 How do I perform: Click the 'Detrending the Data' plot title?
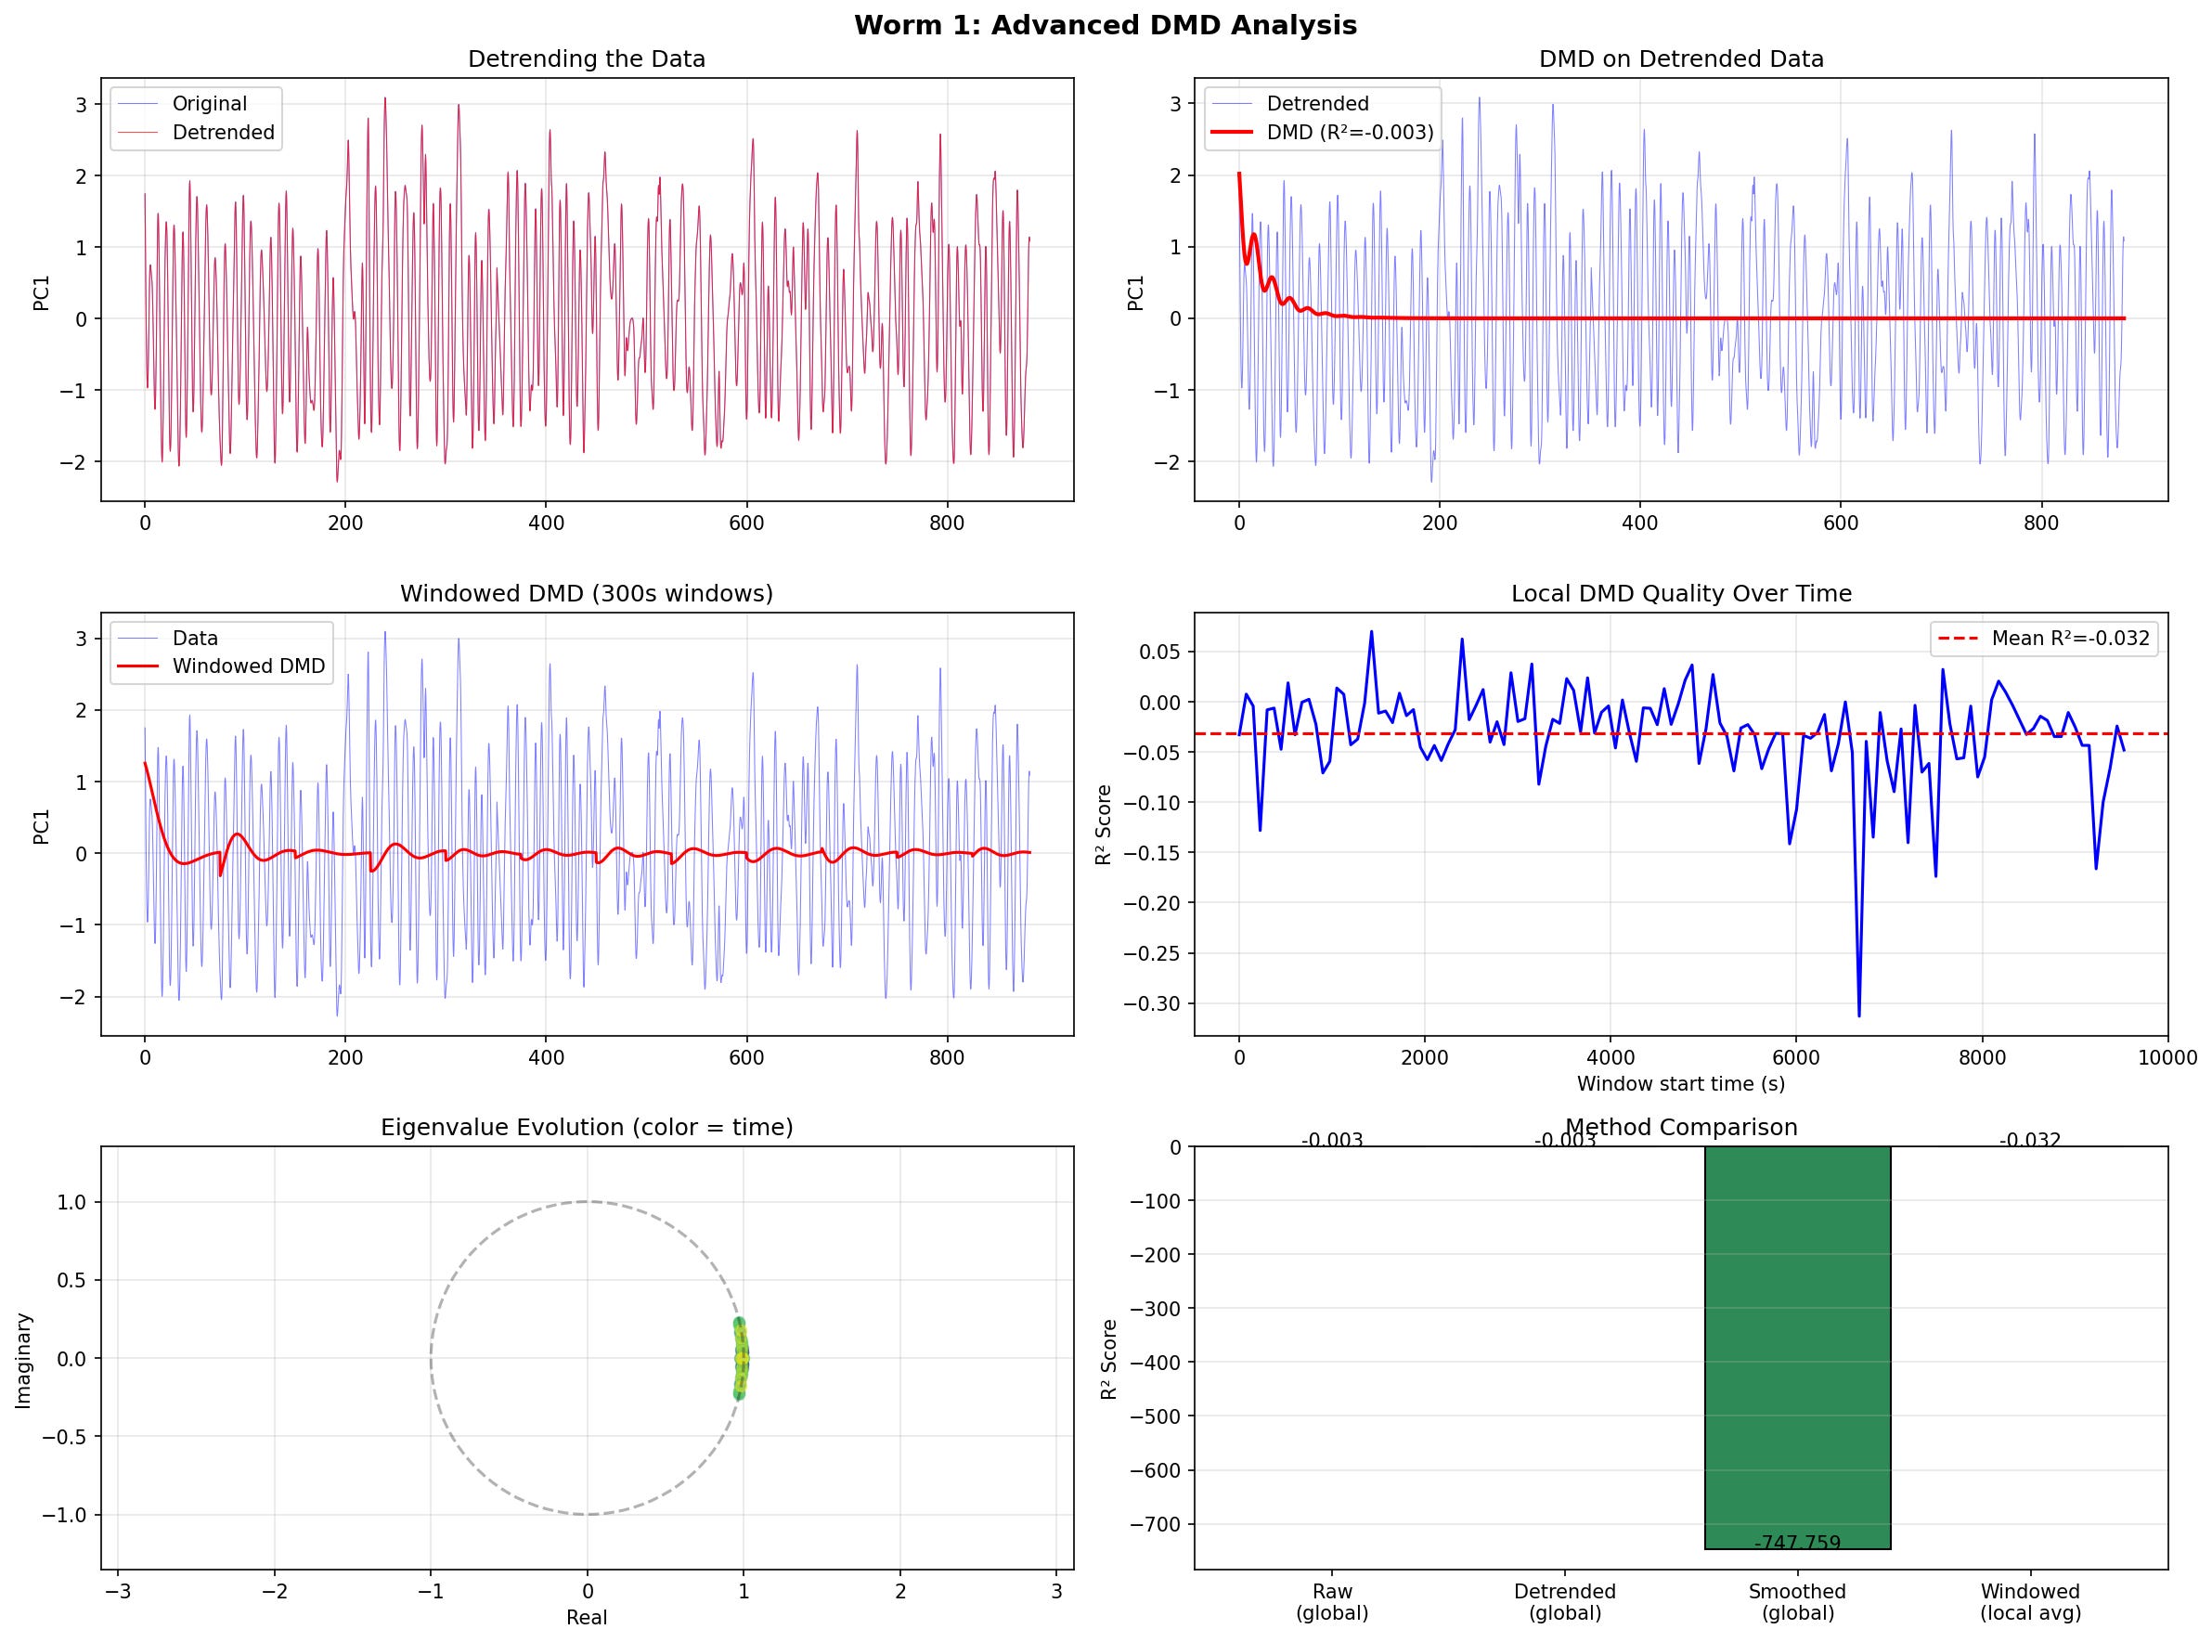587,58
